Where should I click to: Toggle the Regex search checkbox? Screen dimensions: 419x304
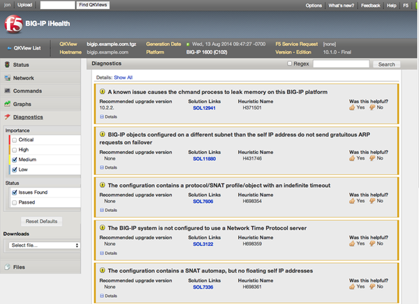tap(291, 64)
